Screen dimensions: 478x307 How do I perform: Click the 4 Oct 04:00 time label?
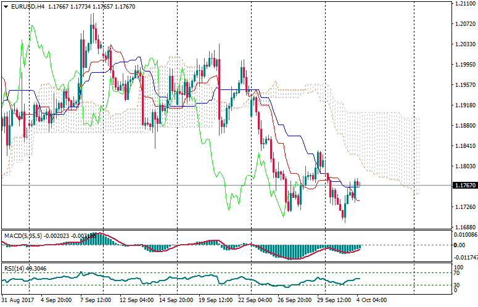point(372,300)
